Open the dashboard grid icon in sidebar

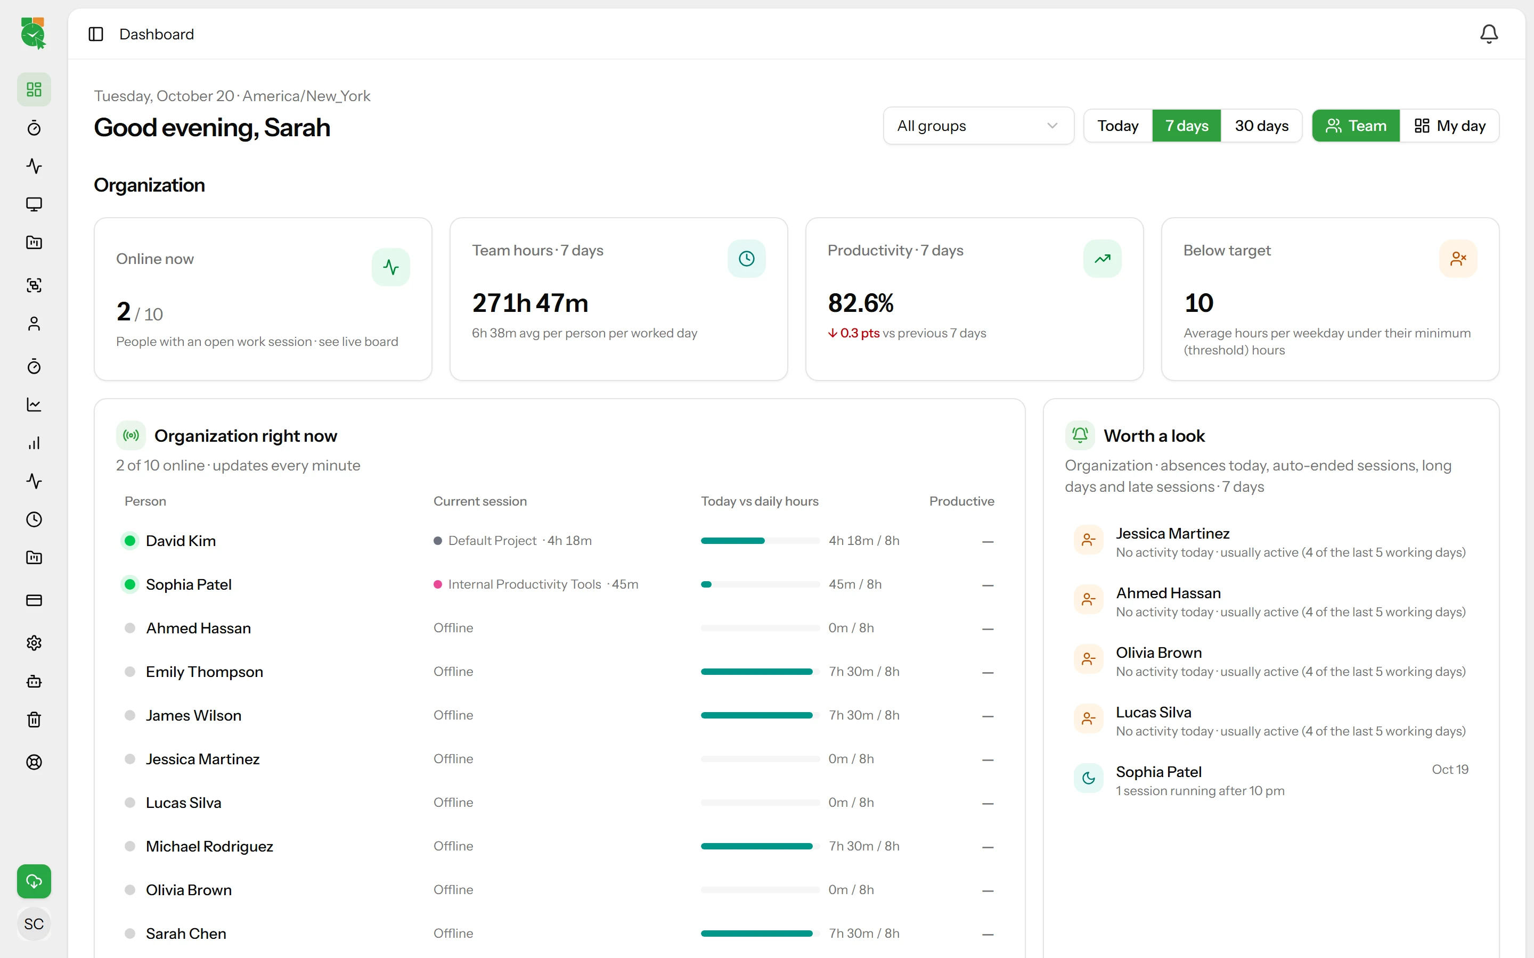pyautogui.click(x=34, y=89)
